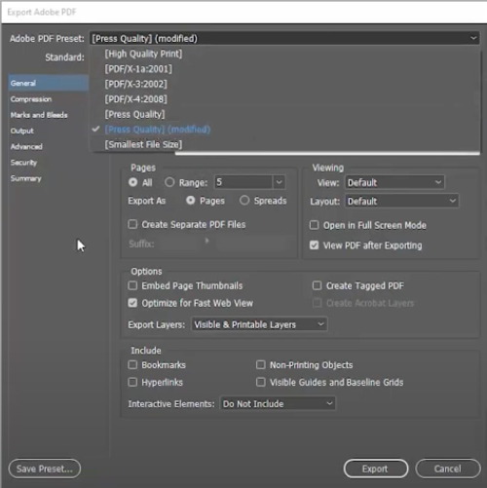Disable Optimize for Fast Web View
The width and height of the screenshot is (487, 488).
click(x=132, y=303)
